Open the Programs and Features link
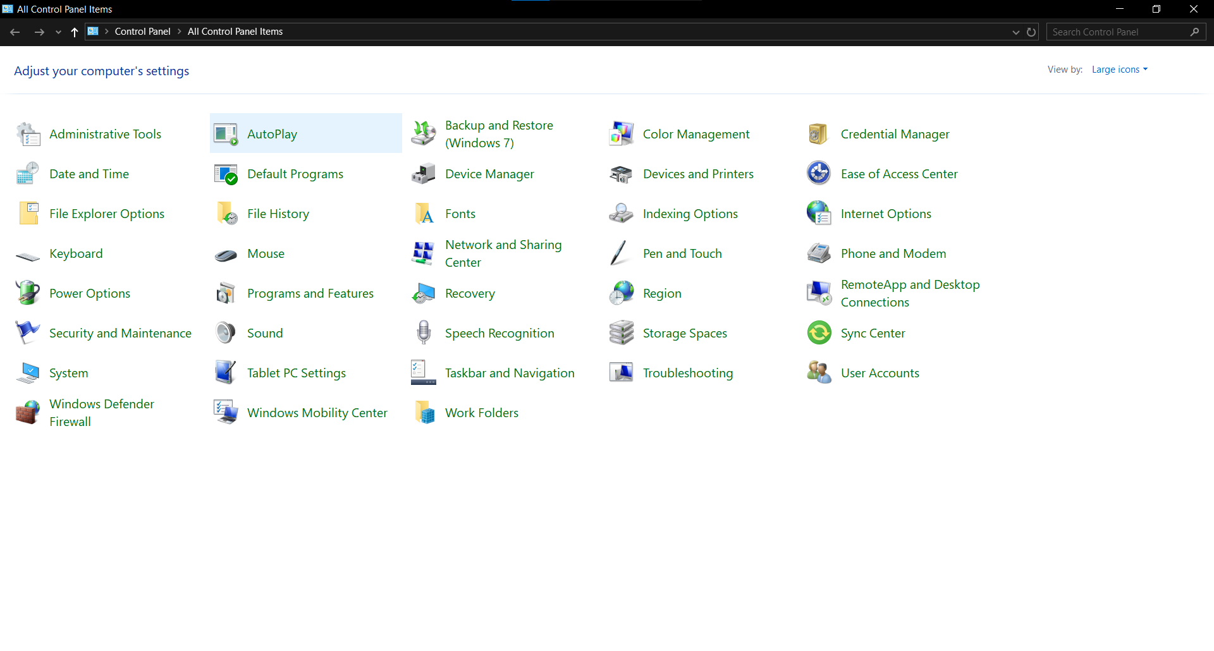Screen dimensions: 1214x651 coord(310,293)
